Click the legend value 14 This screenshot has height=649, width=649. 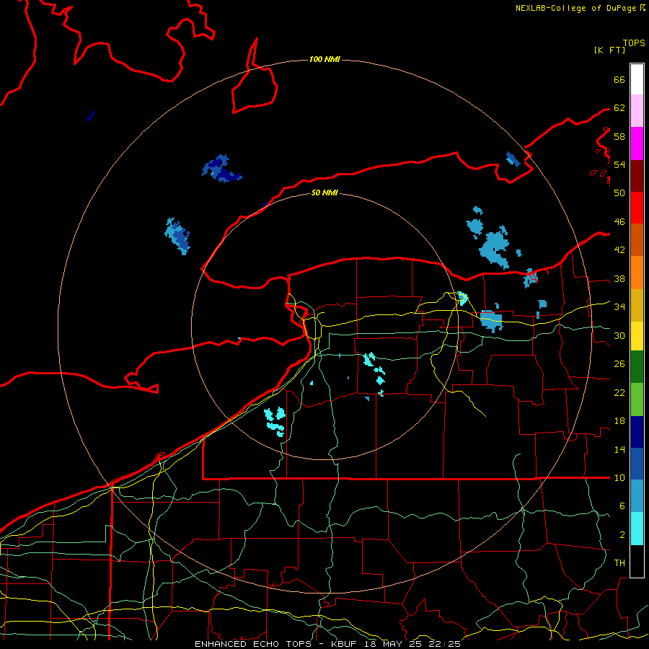(619, 449)
